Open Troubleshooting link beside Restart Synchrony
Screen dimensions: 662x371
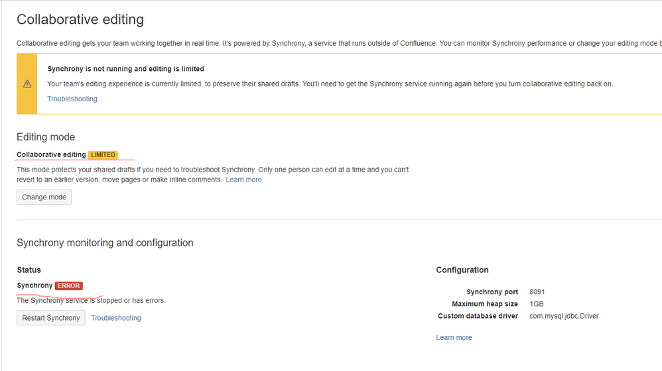[116, 318]
